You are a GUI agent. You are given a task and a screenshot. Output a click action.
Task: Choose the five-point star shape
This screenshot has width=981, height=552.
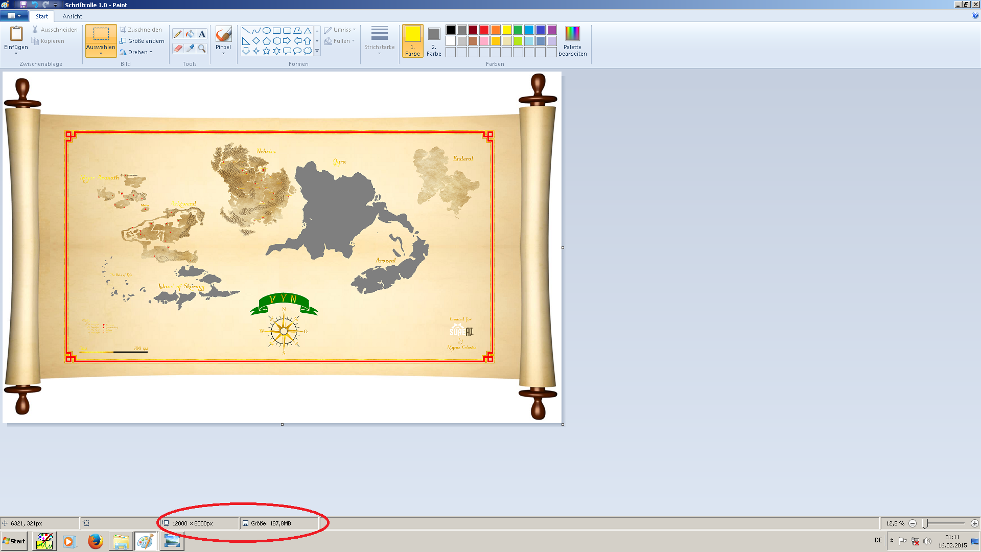point(266,51)
